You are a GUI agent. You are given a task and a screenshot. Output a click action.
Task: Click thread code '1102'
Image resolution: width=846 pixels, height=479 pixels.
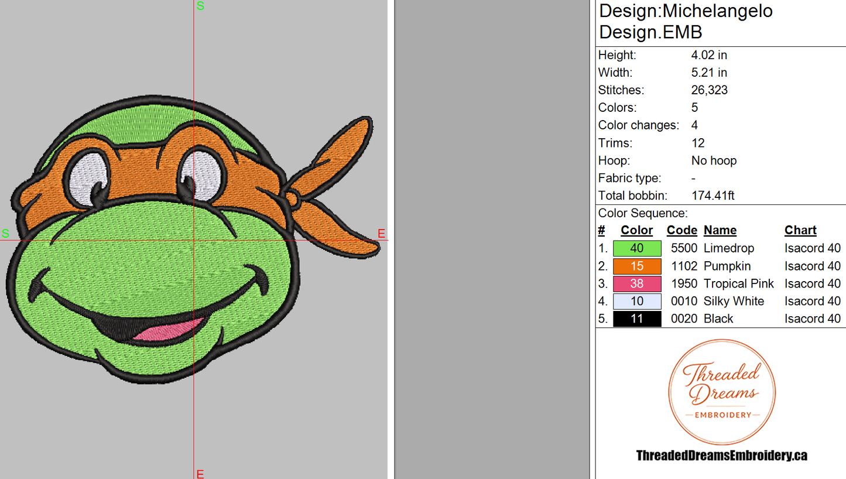pyautogui.click(x=684, y=266)
